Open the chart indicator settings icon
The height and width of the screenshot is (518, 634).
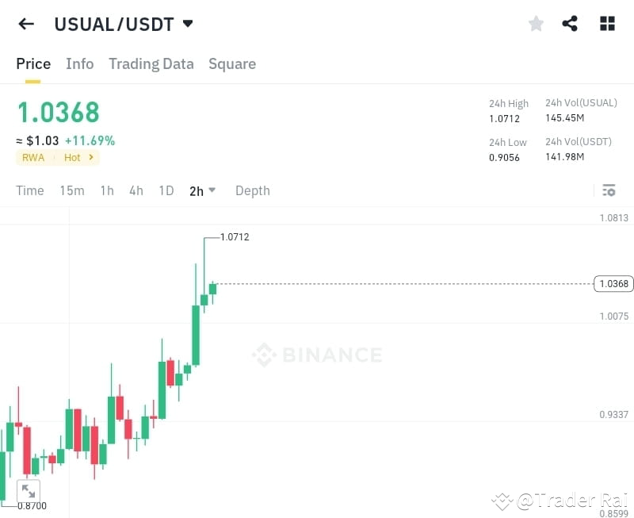click(x=609, y=190)
